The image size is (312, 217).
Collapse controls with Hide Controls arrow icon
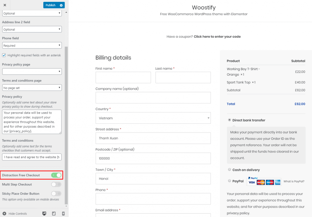click(4, 213)
